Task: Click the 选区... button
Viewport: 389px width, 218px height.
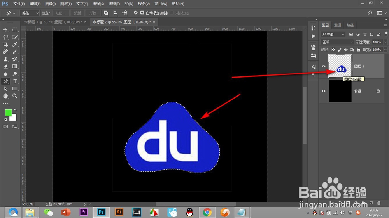Action: click(61, 13)
